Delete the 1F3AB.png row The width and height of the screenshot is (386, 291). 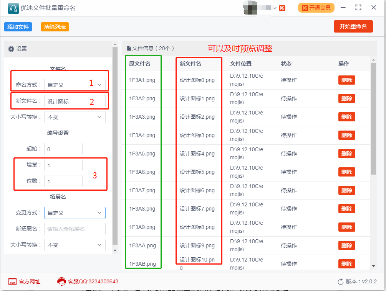coord(346,264)
